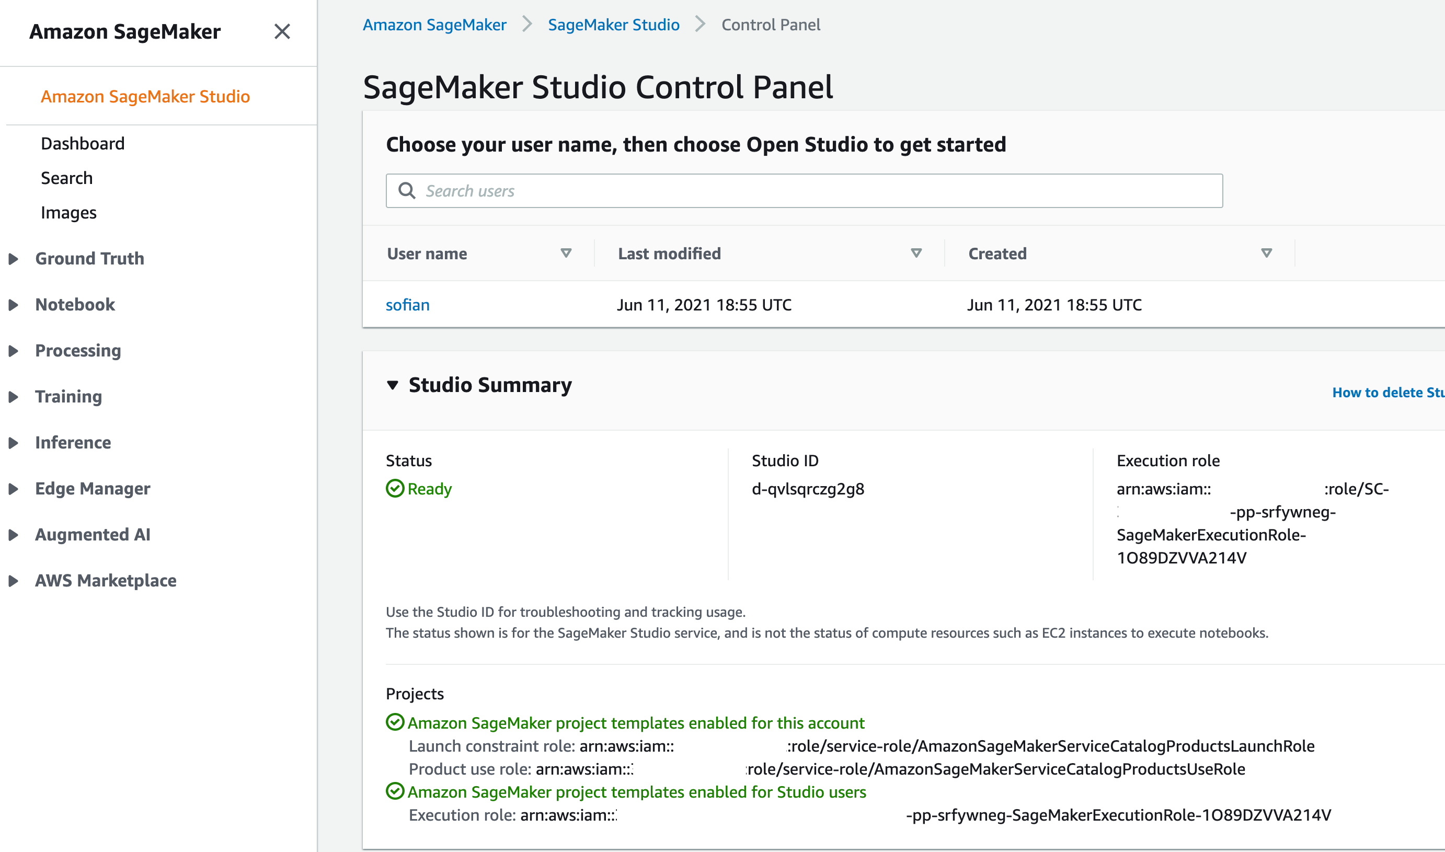Click check icon beside templates enabled for Studio users
The height and width of the screenshot is (852, 1445).
pos(395,791)
